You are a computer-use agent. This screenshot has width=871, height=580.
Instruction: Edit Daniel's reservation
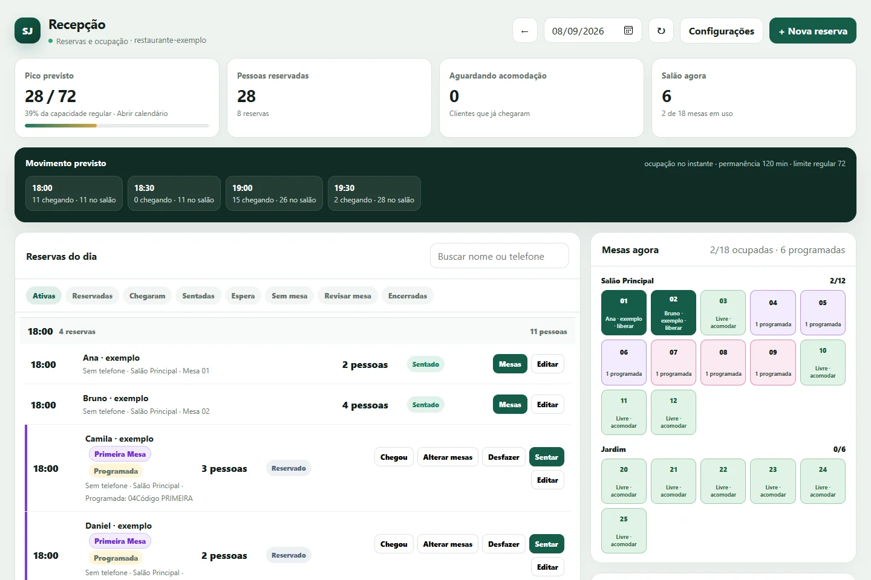[547, 567]
